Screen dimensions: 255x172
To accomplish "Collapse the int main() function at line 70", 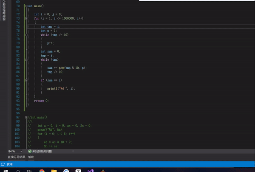I will click(26, 6).
